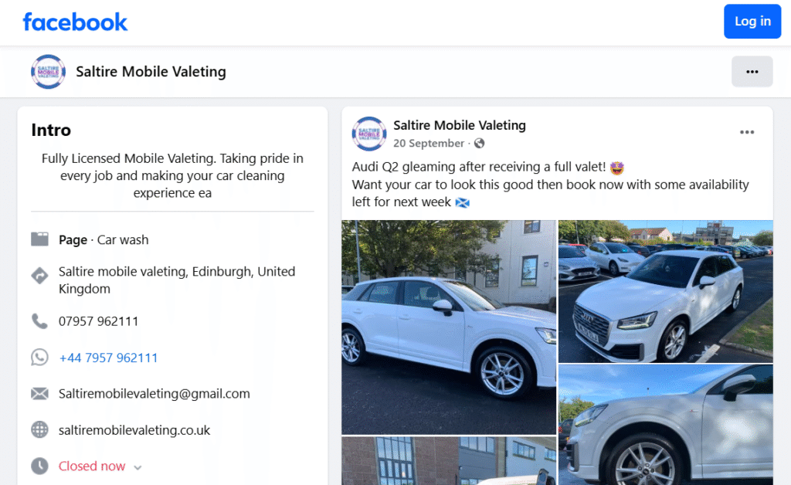This screenshot has height=485, width=791.
Task: Click the clock icon beside opening hours
Action: (39, 466)
